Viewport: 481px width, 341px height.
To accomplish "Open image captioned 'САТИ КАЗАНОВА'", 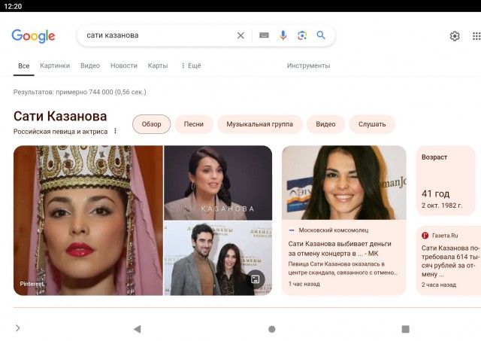I will coord(218,183).
